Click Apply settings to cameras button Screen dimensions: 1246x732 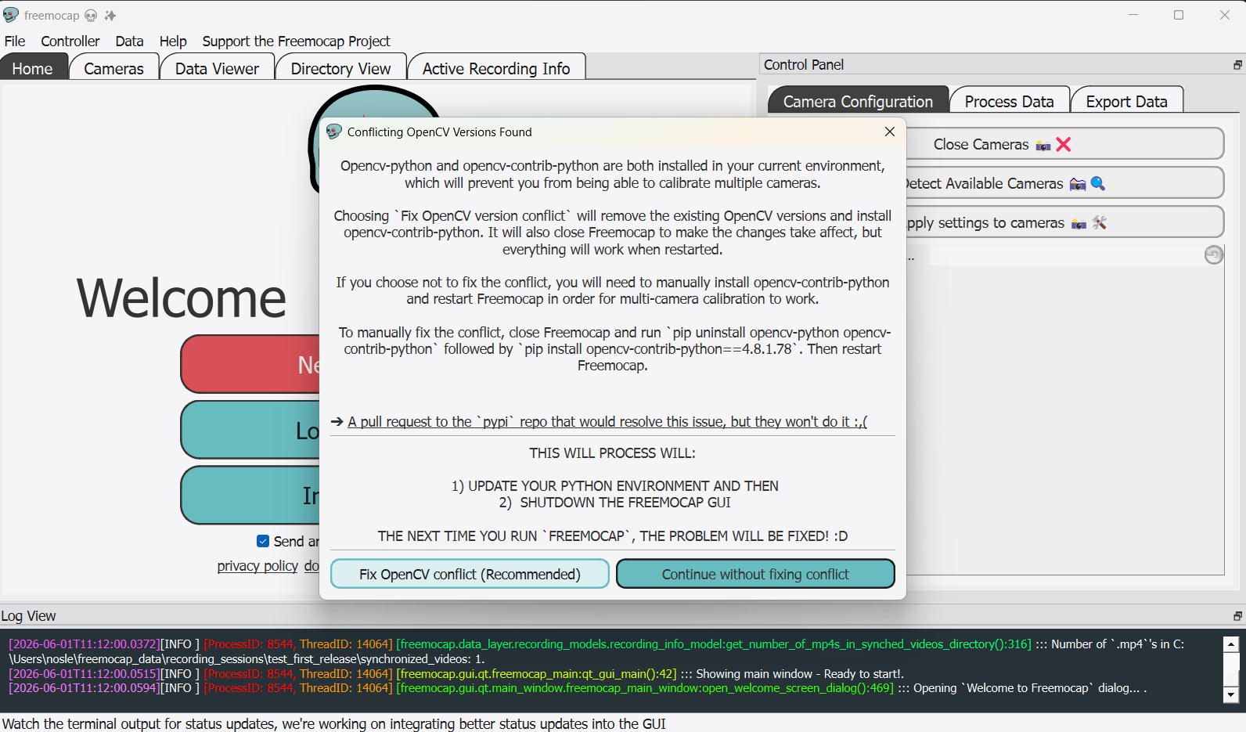click(1064, 222)
